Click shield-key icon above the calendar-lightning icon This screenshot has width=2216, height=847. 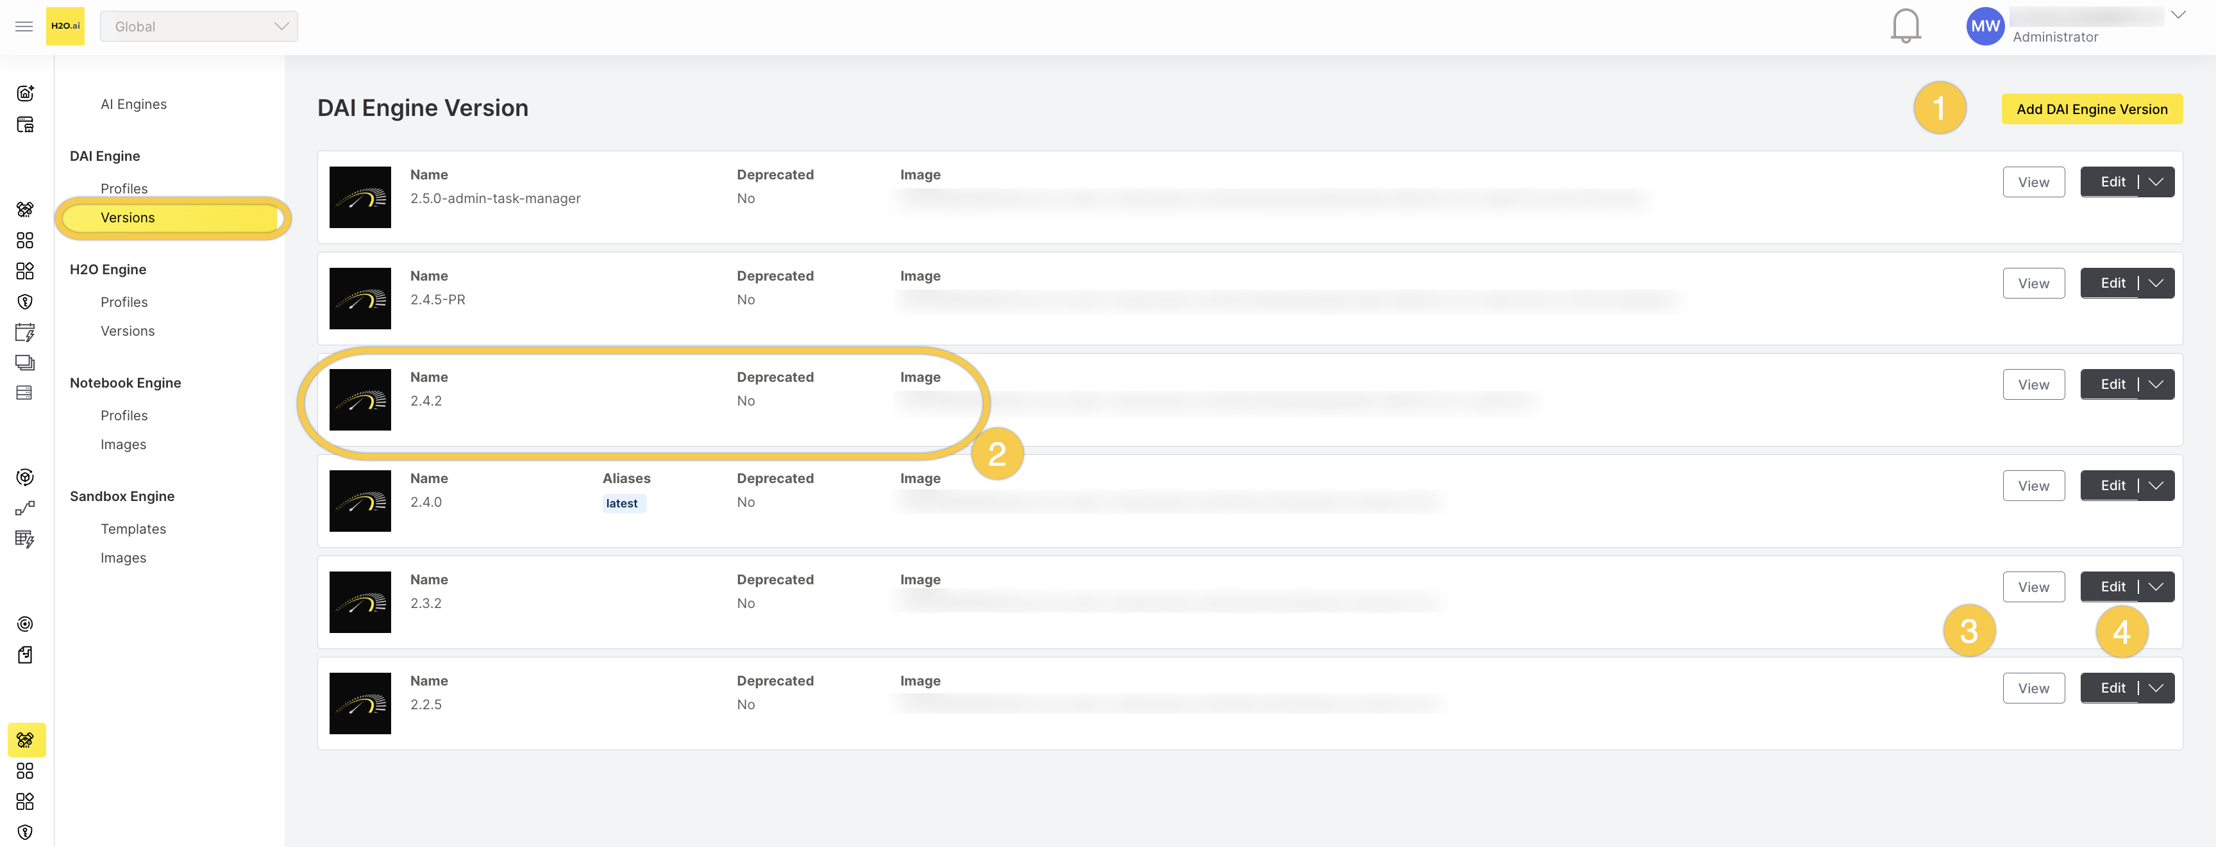tap(25, 302)
